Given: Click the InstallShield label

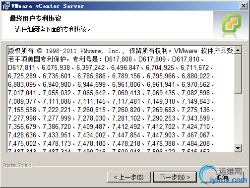Looking at the screenshot, I should coord(17,165).
